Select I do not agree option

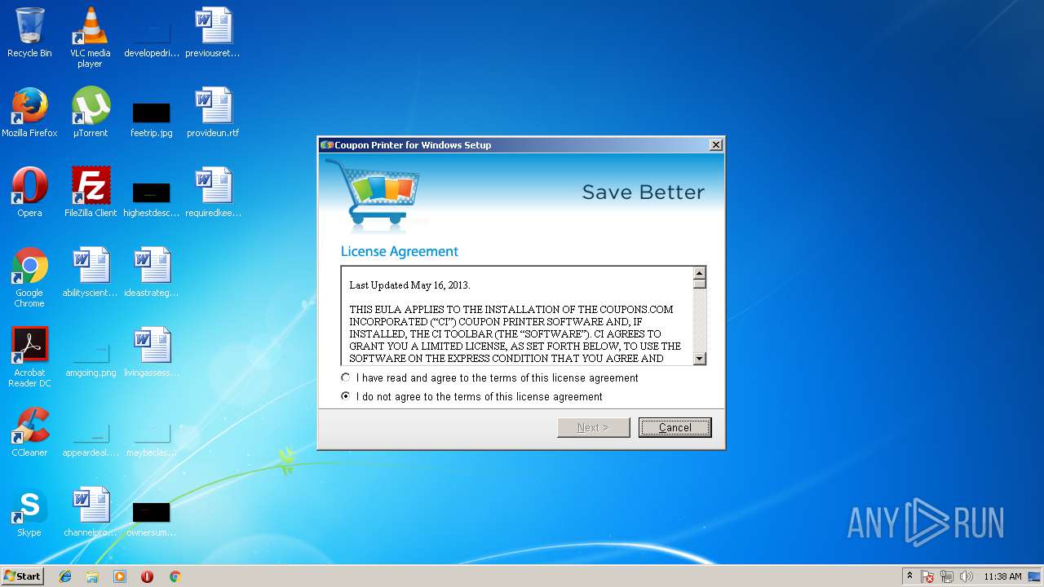click(x=471, y=397)
